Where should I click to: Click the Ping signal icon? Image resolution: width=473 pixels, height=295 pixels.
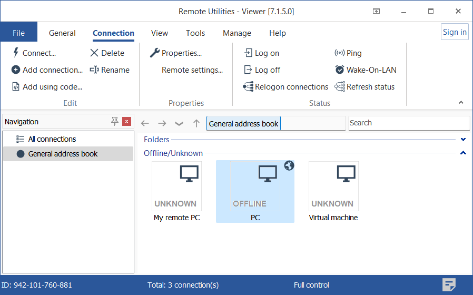[x=339, y=53]
